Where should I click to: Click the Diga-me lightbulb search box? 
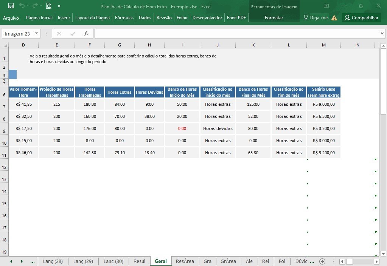coord(316,17)
